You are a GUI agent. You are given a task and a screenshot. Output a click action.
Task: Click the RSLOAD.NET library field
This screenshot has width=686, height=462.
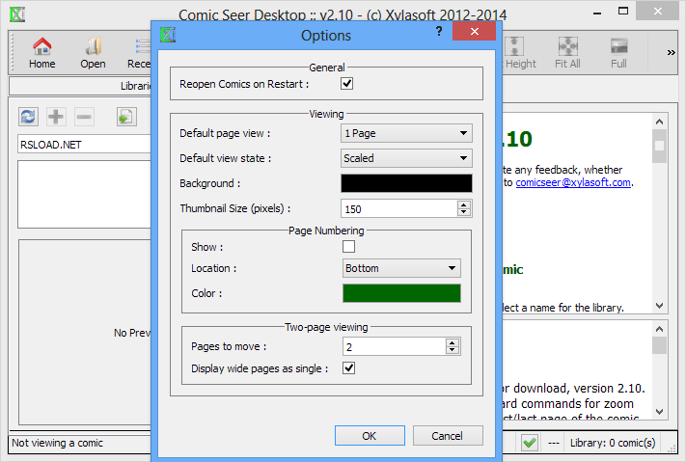(x=84, y=145)
